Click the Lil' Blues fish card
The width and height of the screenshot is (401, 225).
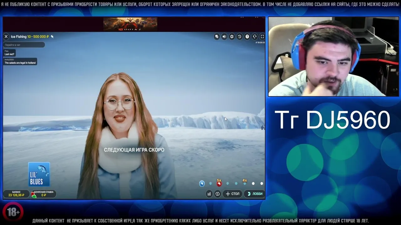tap(39, 174)
